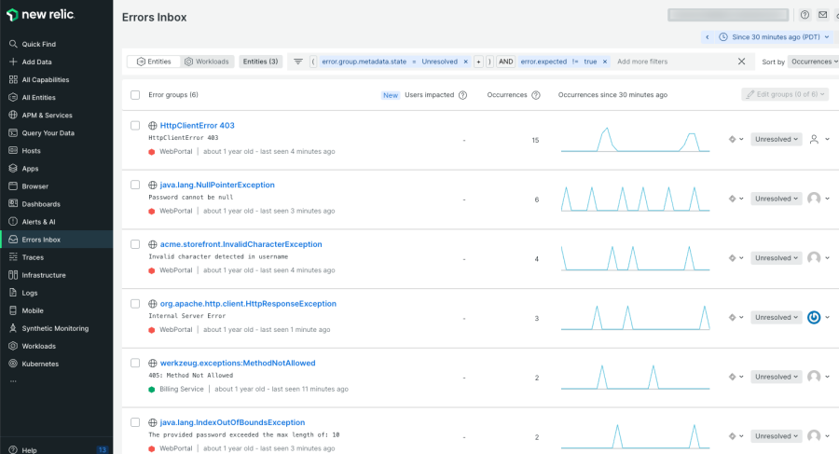Viewport: 839px width, 454px height.
Task: Remove the Unresolved state filter
Action: point(465,62)
